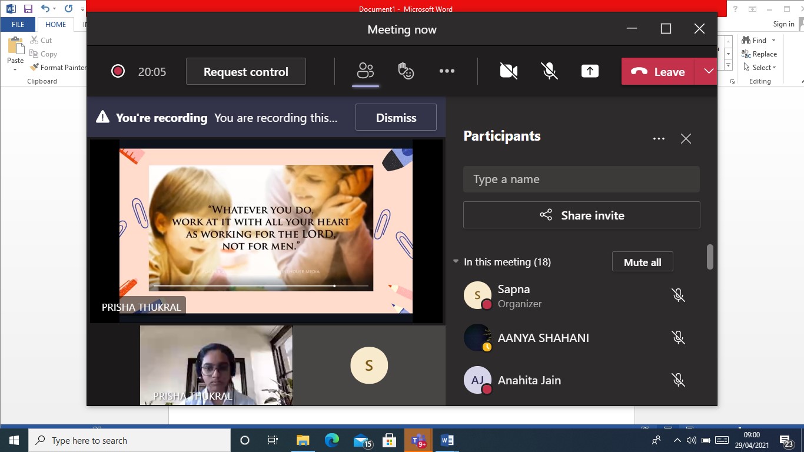
Task: Open the notification center icon
Action: (x=786, y=440)
